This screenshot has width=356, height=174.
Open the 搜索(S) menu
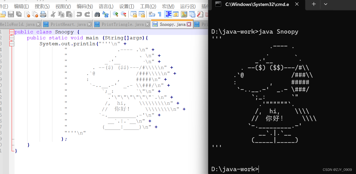pos(42,6)
